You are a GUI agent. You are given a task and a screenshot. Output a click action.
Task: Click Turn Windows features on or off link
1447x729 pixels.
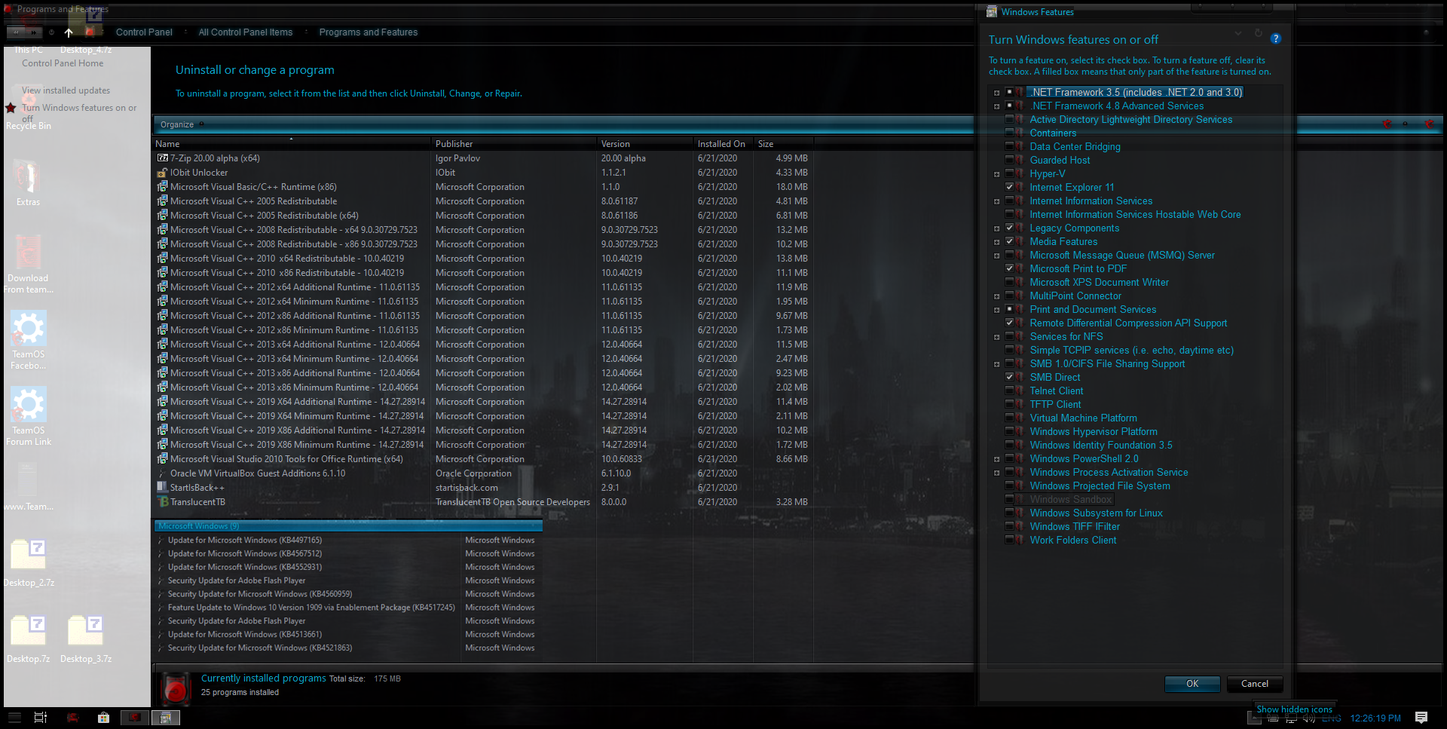[79, 113]
